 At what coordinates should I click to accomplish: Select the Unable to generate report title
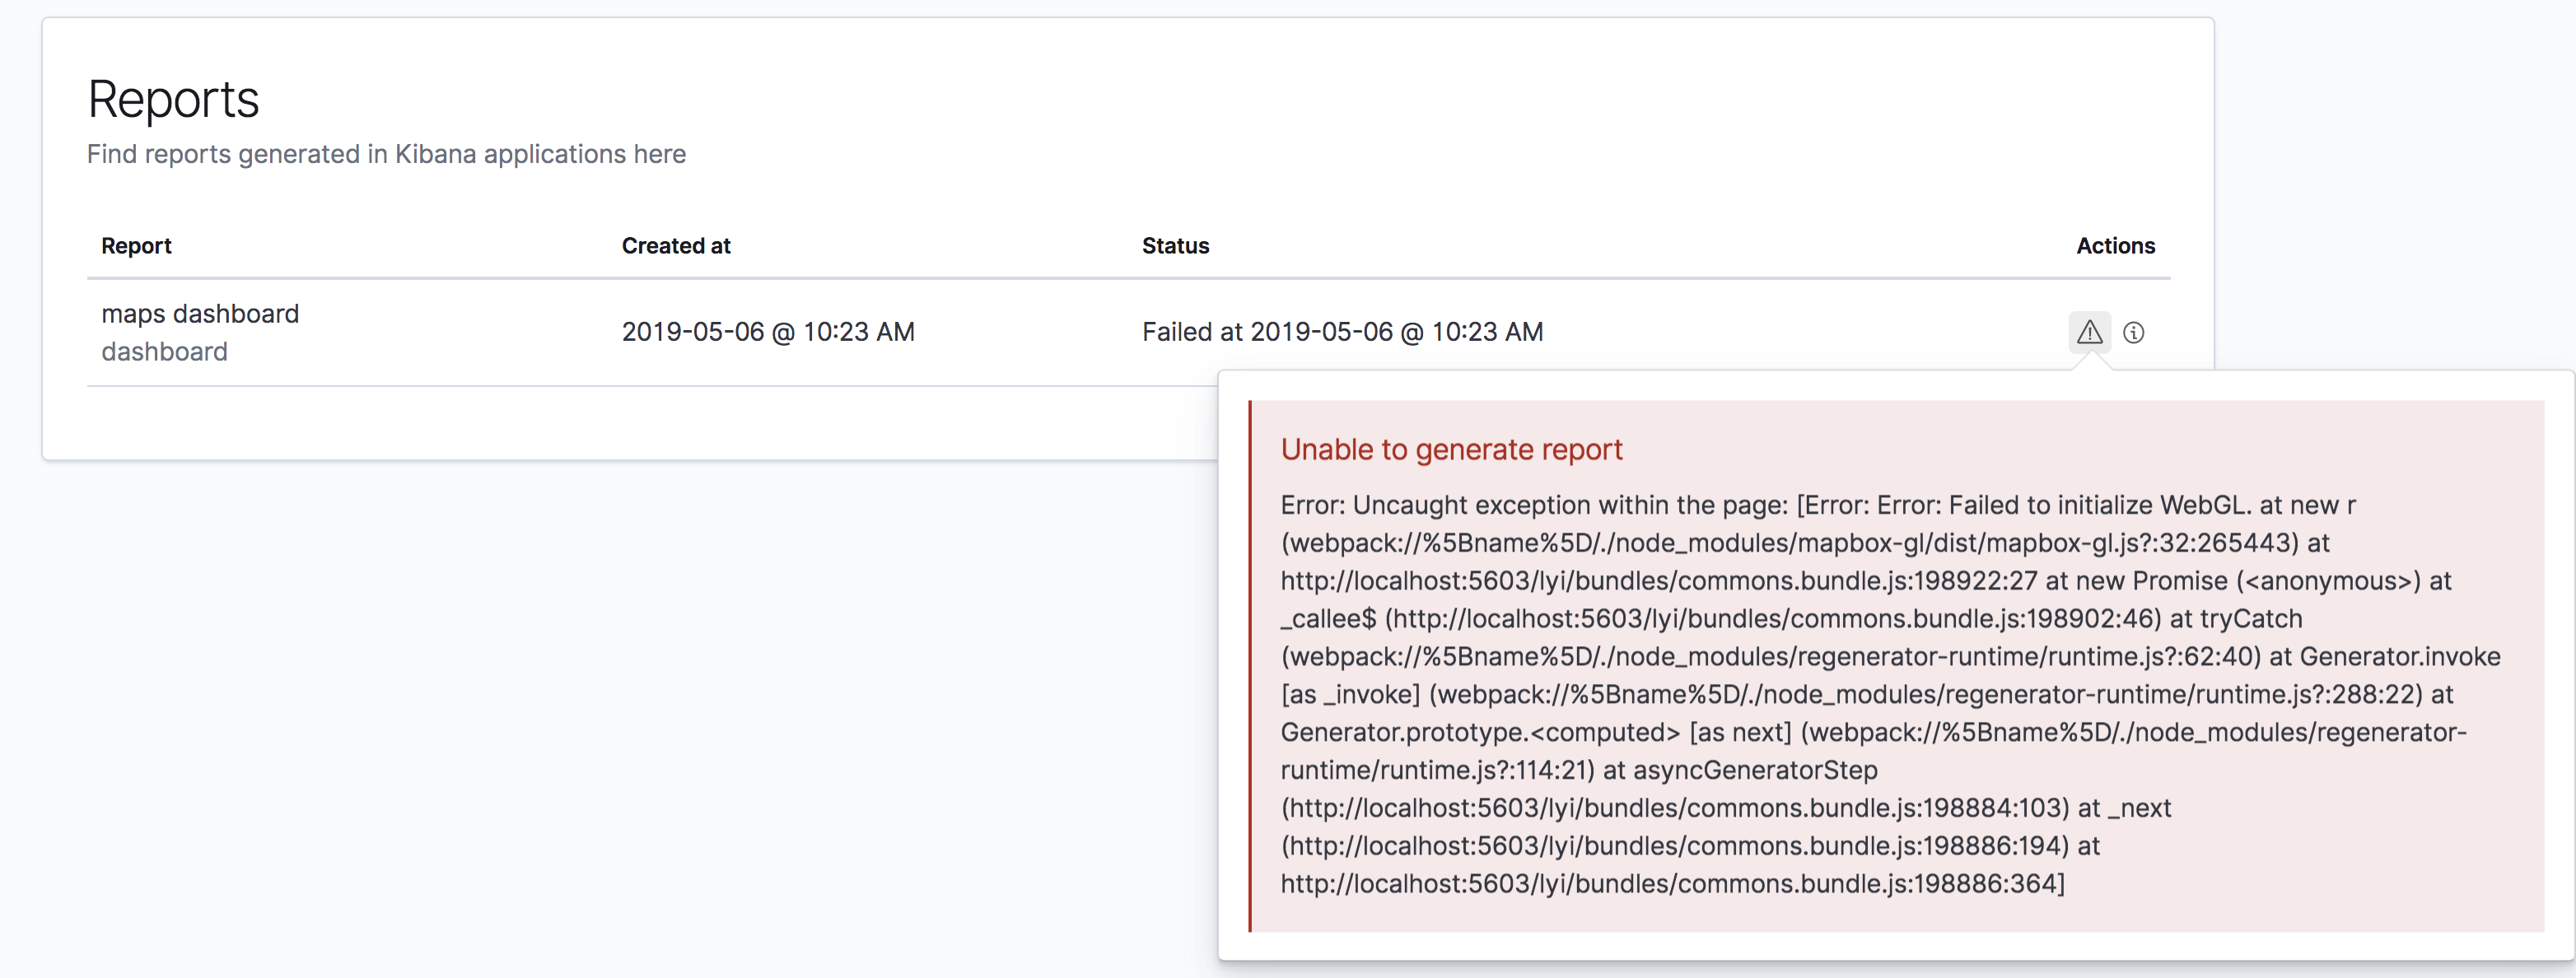(1451, 449)
